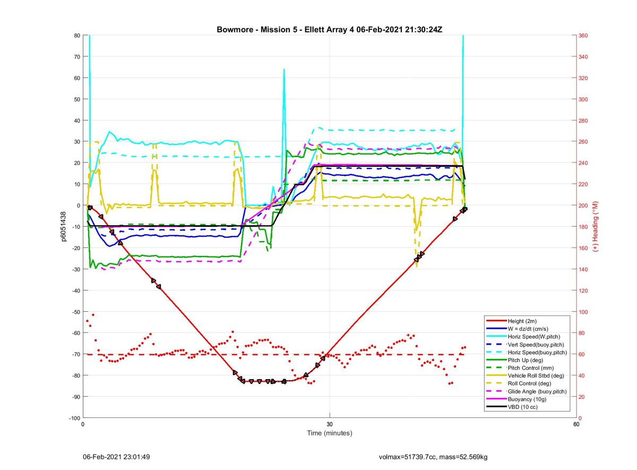
Task: Click the 360 heading tick label
Action: 584,36
